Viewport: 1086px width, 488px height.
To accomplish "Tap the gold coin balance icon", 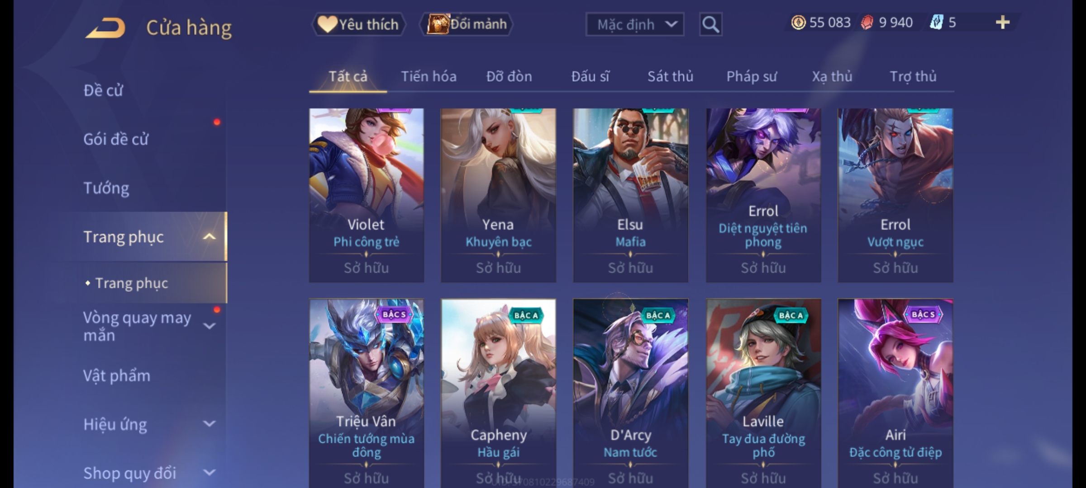I will coord(798,23).
